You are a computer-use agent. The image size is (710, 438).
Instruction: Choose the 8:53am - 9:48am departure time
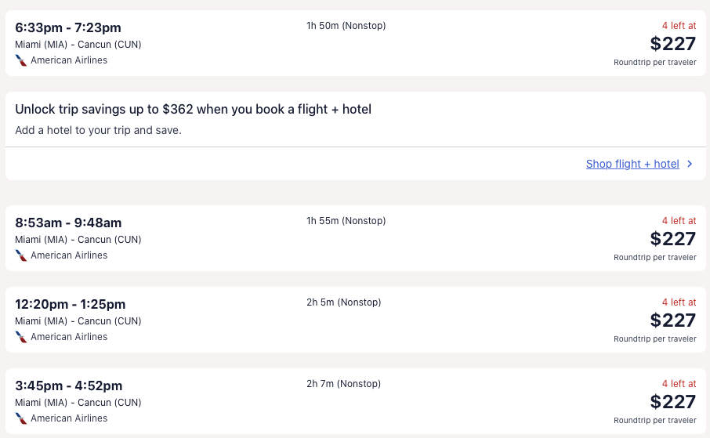pos(68,223)
